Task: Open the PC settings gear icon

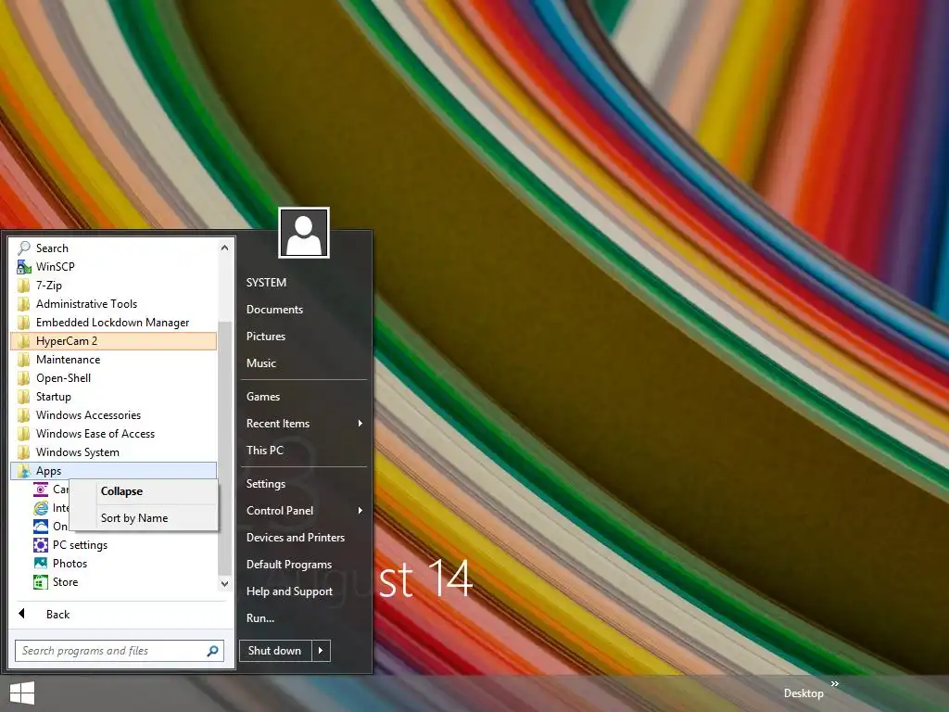Action: click(x=41, y=545)
